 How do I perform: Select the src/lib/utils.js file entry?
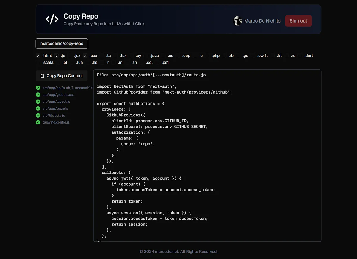coord(54,115)
